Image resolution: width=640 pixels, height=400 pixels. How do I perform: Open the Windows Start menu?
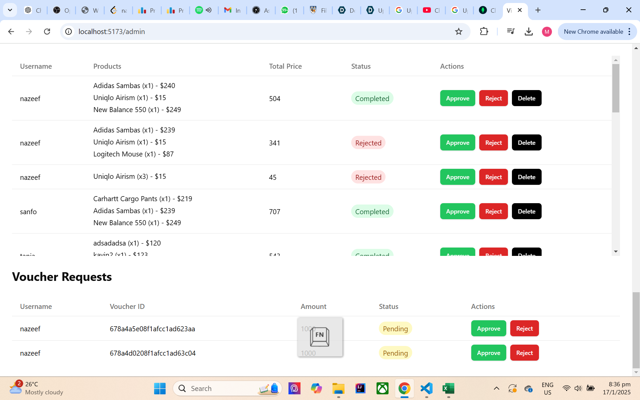(160, 388)
